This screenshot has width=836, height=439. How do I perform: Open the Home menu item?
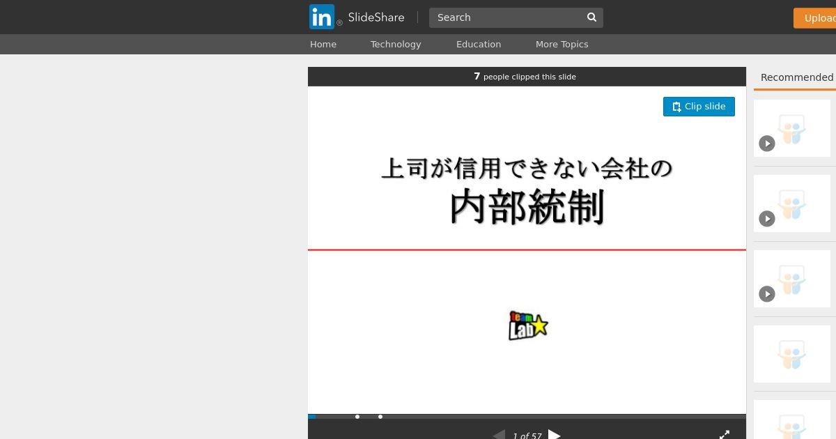pyautogui.click(x=323, y=44)
